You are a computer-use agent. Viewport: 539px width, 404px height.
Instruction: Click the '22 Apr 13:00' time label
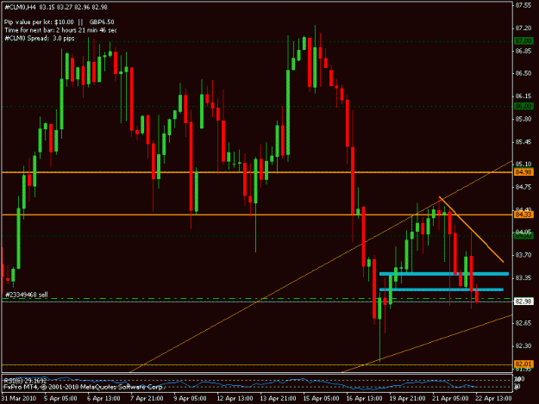click(493, 398)
